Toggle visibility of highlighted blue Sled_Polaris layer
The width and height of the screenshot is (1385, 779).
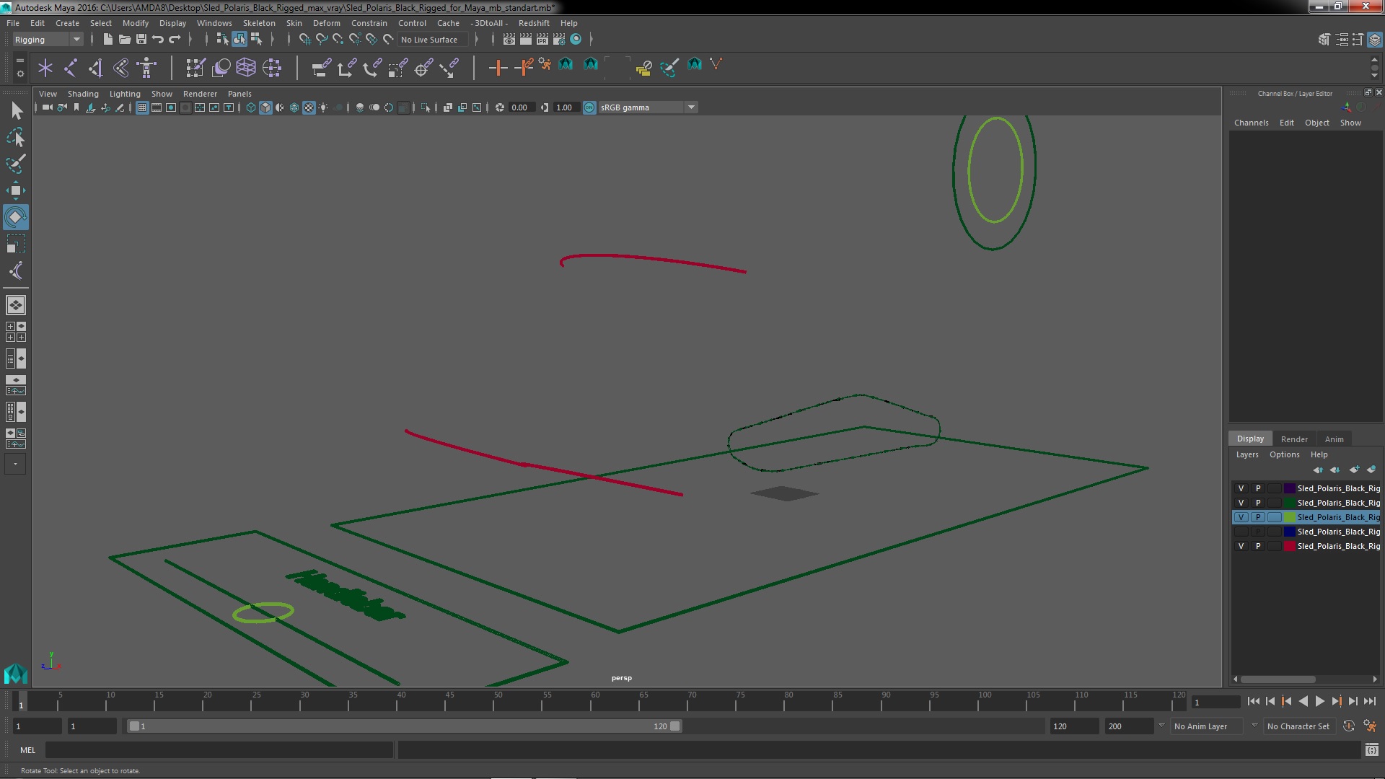1241,516
